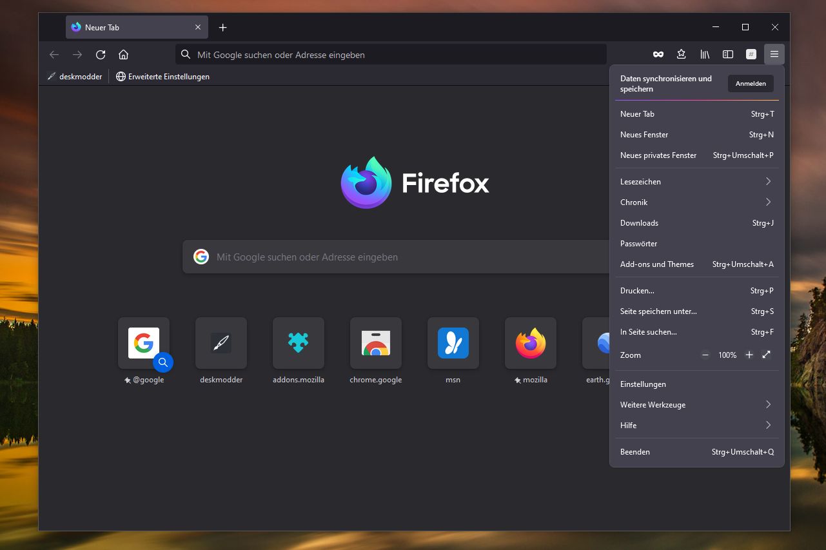The width and height of the screenshot is (826, 550).
Task: Open Erweiterte Einstellungen bookmark
Action: pos(162,77)
